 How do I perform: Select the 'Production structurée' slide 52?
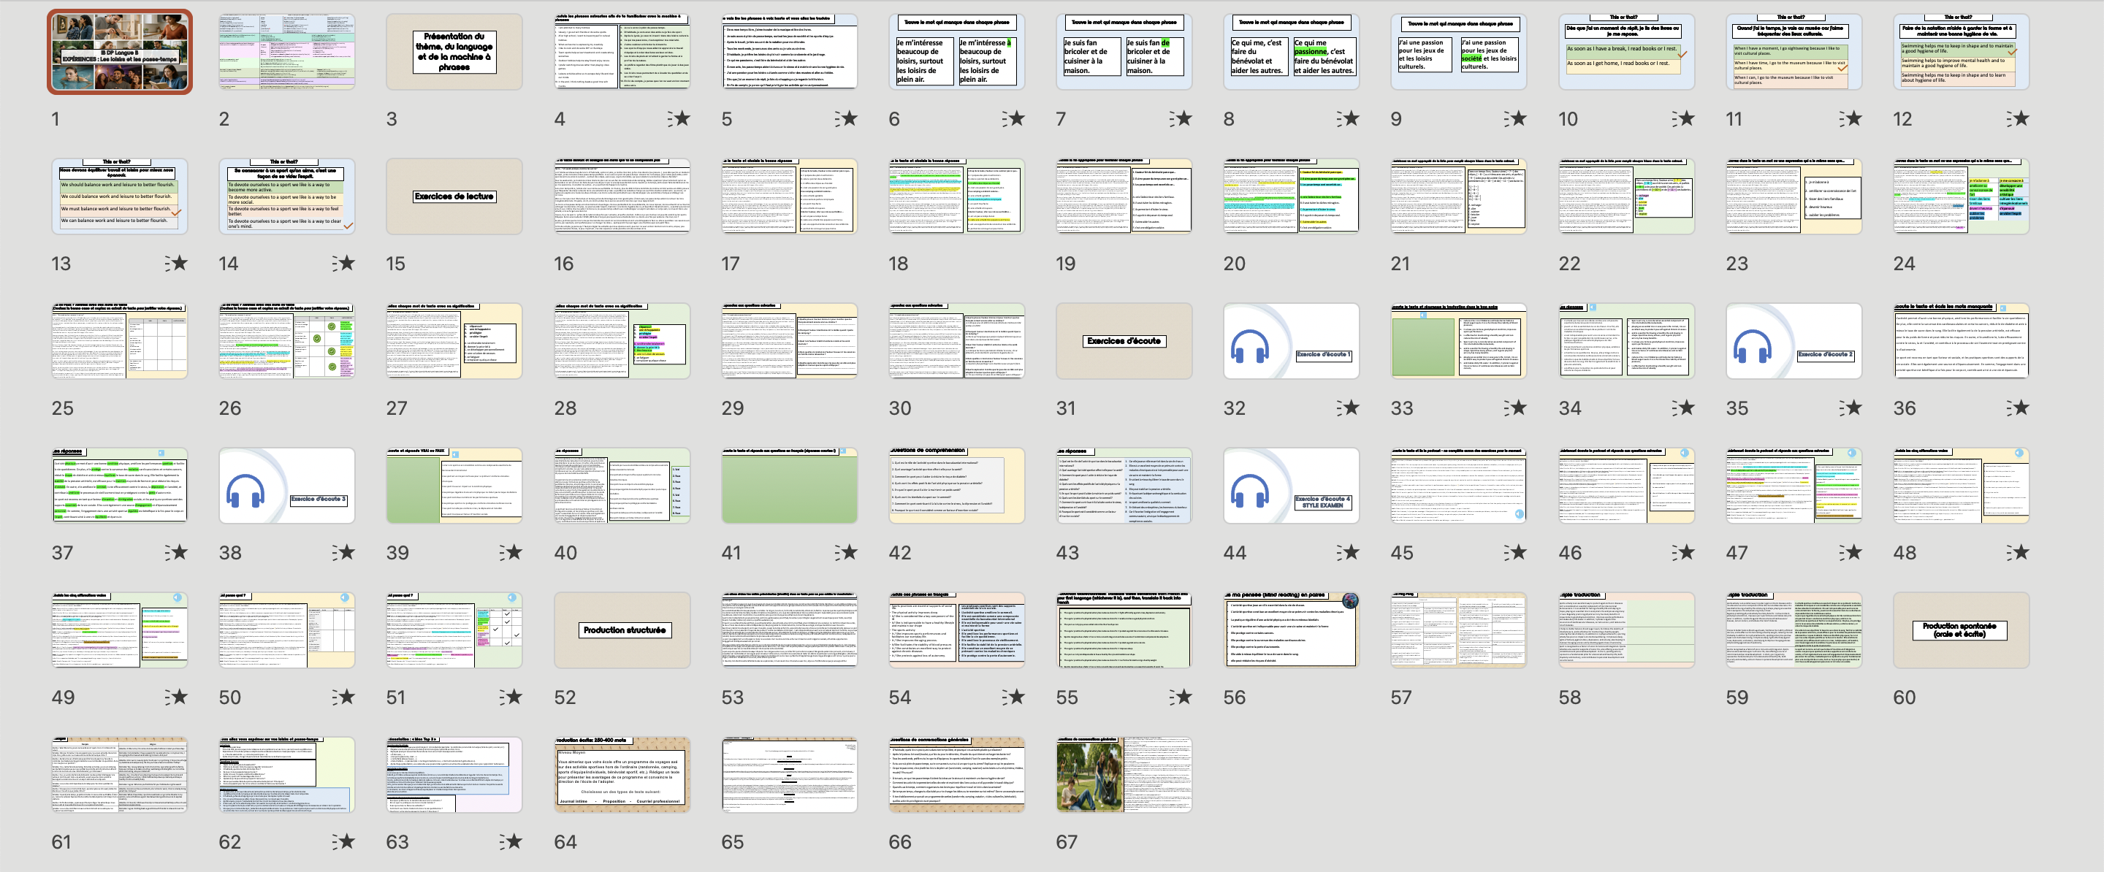(x=622, y=630)
